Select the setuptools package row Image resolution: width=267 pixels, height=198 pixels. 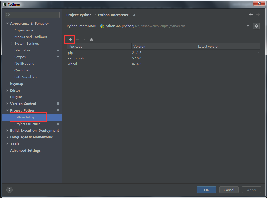pos(76,58)
